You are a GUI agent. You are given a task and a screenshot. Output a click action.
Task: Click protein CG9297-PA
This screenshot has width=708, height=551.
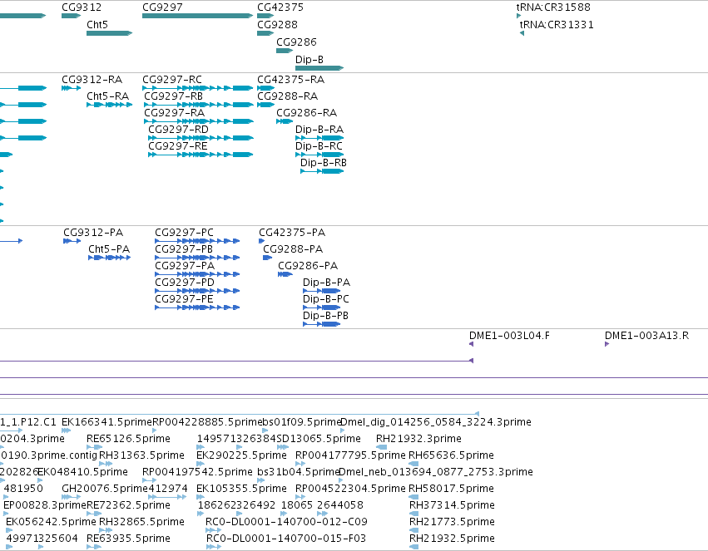[x=185, y=267]
